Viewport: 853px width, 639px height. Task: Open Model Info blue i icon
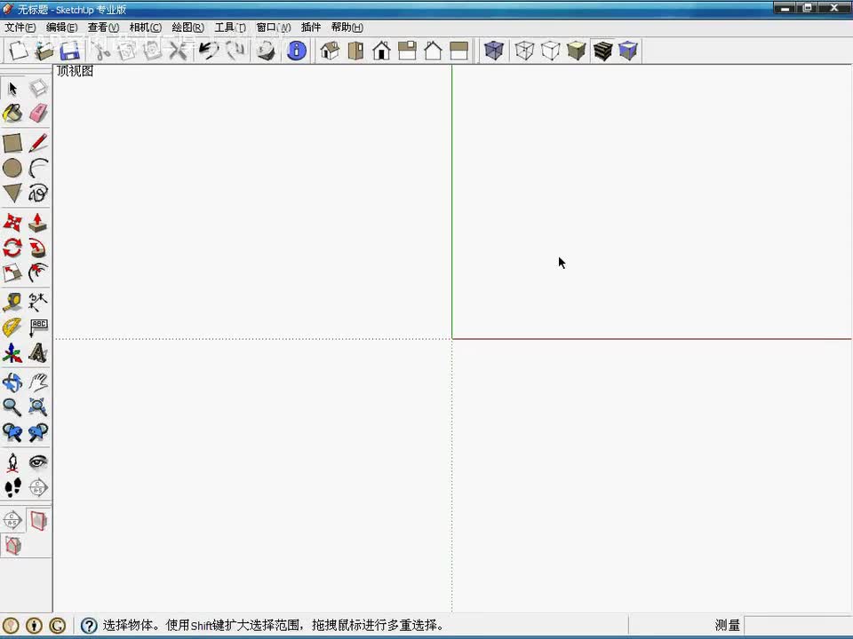coord(297,51)
